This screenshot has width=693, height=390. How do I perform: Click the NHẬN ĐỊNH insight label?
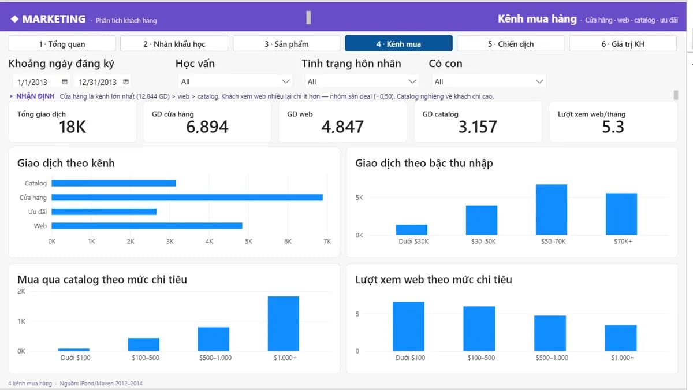[35, 96]
